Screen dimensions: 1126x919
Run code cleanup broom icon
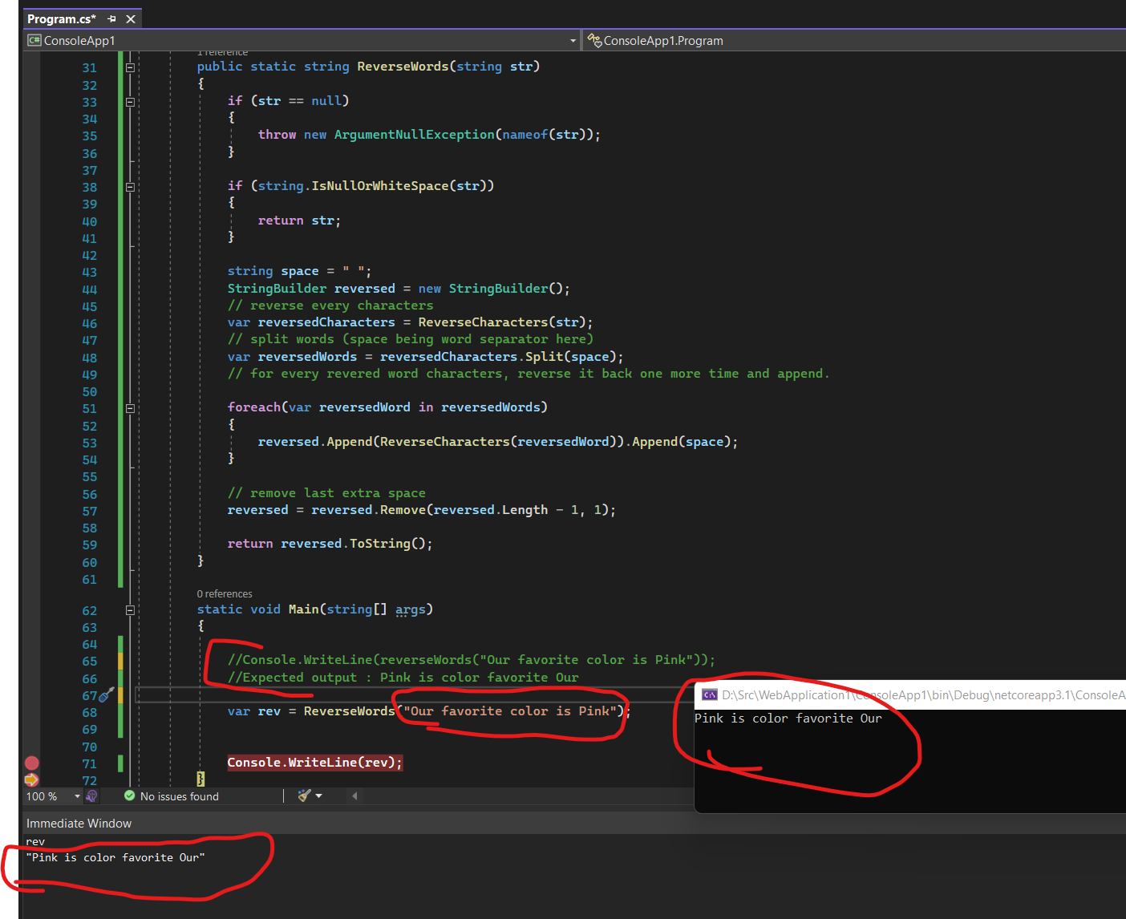tap(304, 796)
